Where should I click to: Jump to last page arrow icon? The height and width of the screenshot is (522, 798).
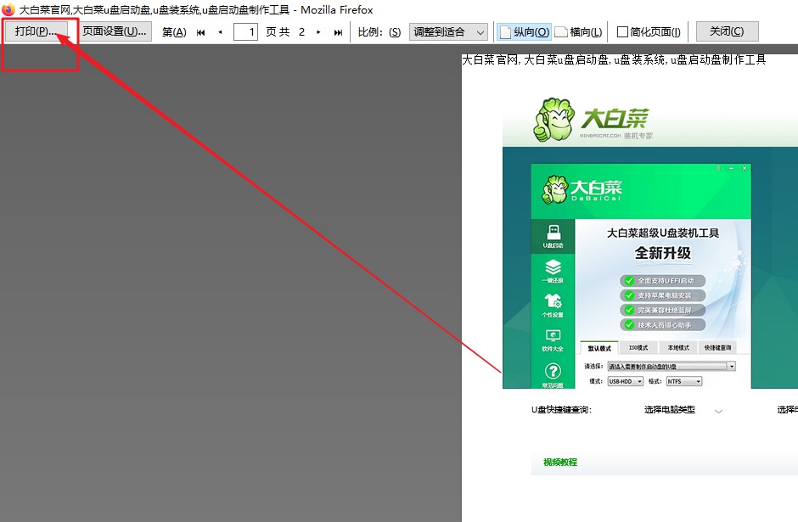(338, 32)
